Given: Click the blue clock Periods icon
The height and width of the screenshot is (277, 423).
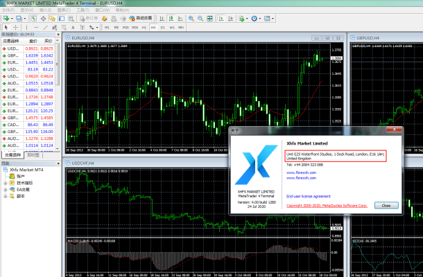Looking at the screenshot, I should point(254,19).
